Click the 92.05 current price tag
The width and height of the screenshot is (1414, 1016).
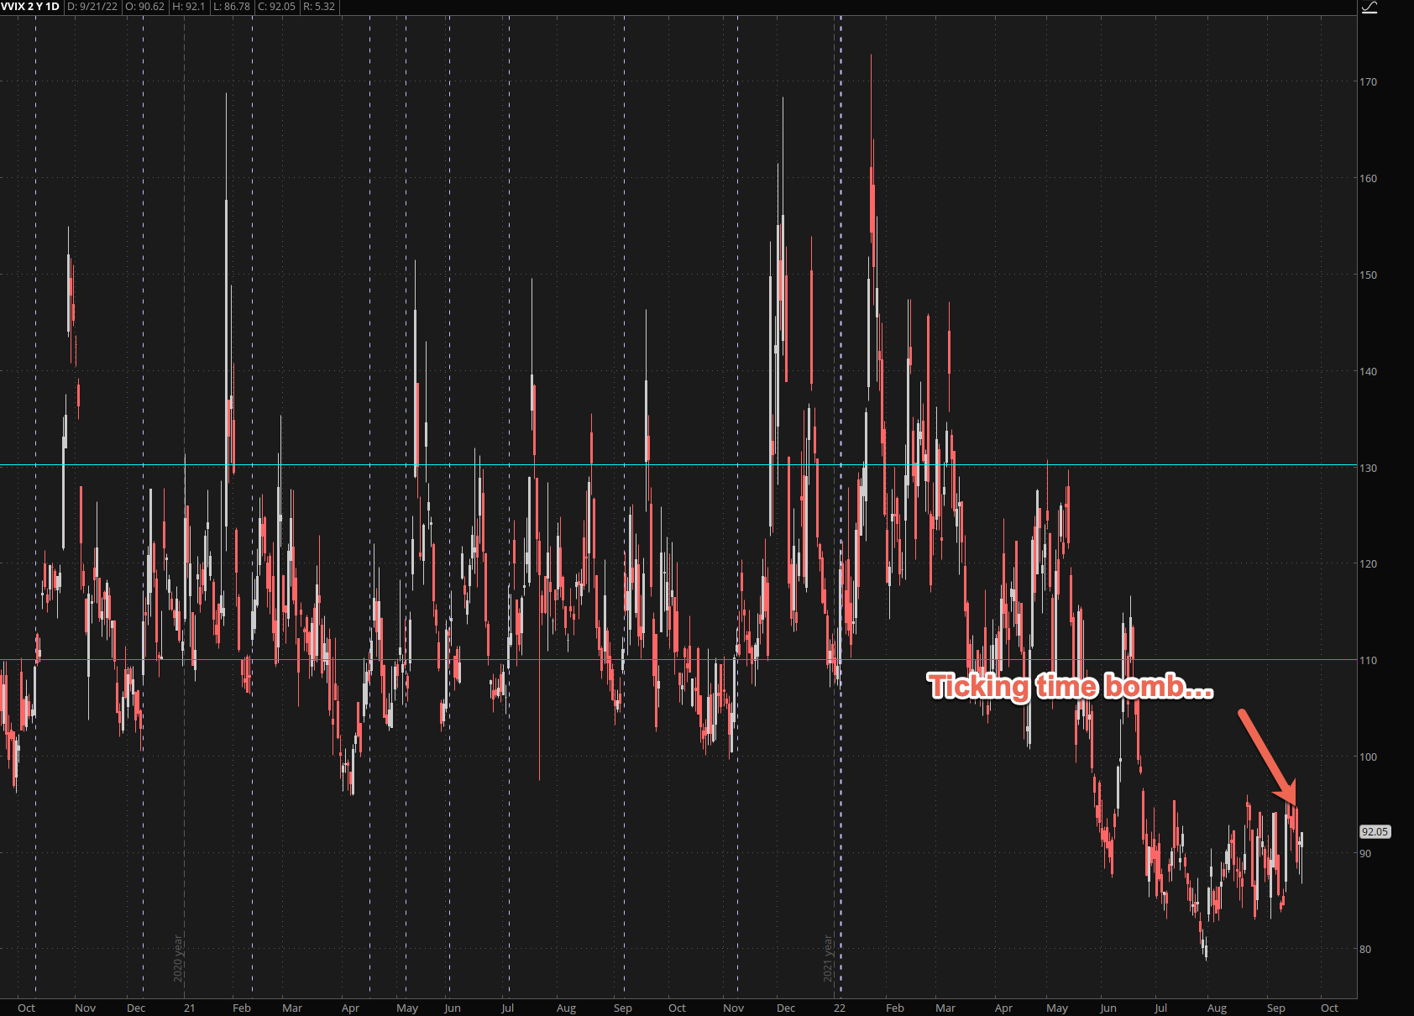[1375, 831]
